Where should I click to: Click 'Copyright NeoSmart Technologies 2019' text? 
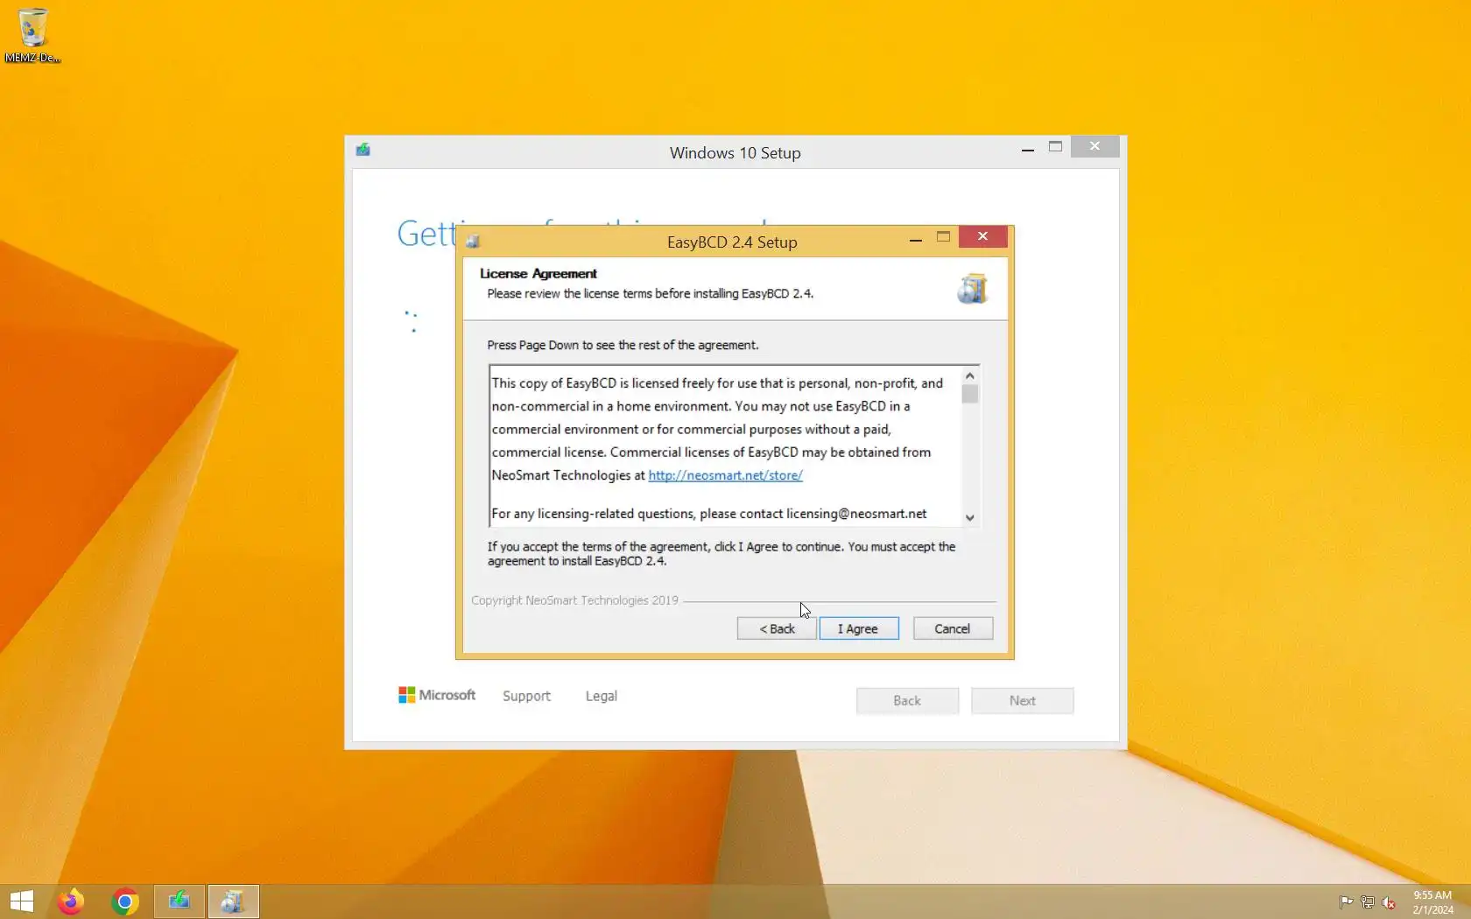[x=574, y=600]
